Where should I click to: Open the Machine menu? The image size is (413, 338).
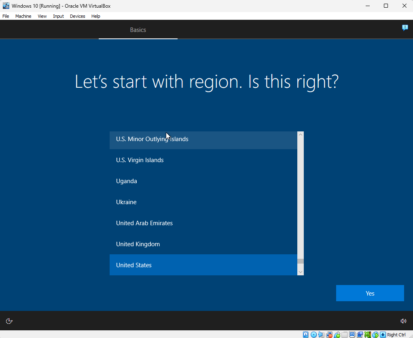coord(23,16)
